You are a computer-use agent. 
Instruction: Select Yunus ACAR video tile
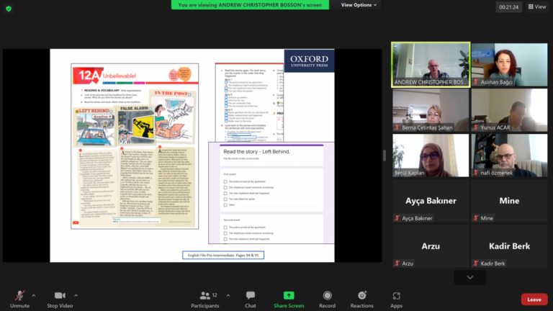click(509, 110)
